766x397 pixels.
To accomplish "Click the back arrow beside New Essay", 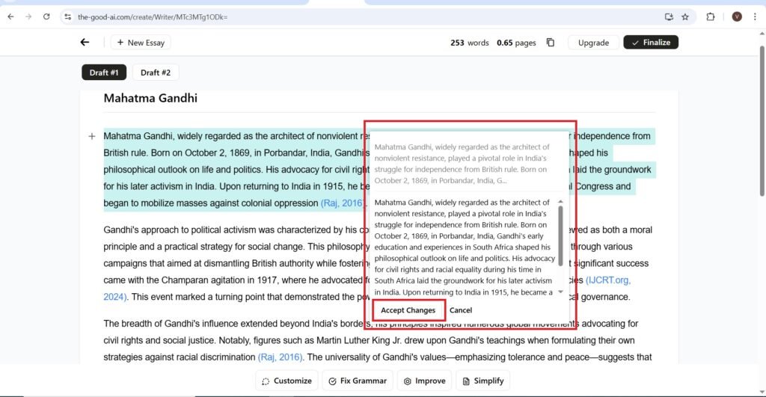I will click(x=85, y=43).
